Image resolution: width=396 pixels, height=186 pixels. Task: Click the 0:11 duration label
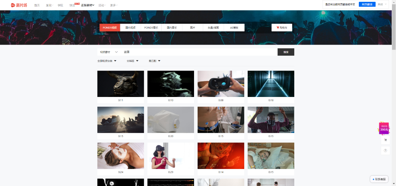pyautogui.click(x=121, y=100)
